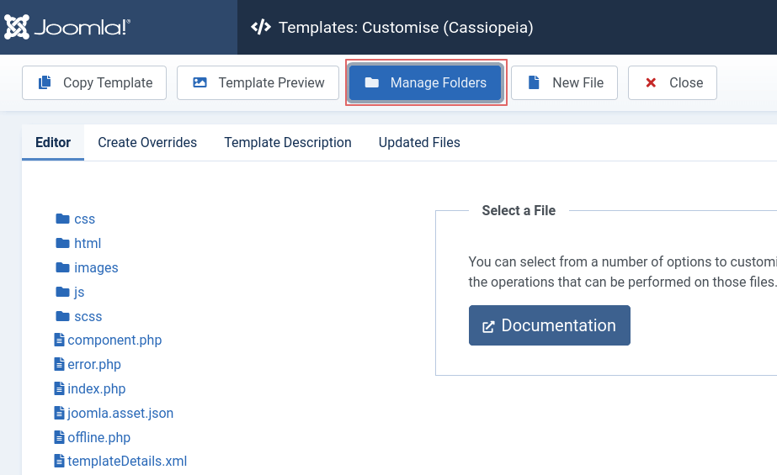Switch to the Editor tab
Screen dimensions: 777x475
click(x=53, y=143)
